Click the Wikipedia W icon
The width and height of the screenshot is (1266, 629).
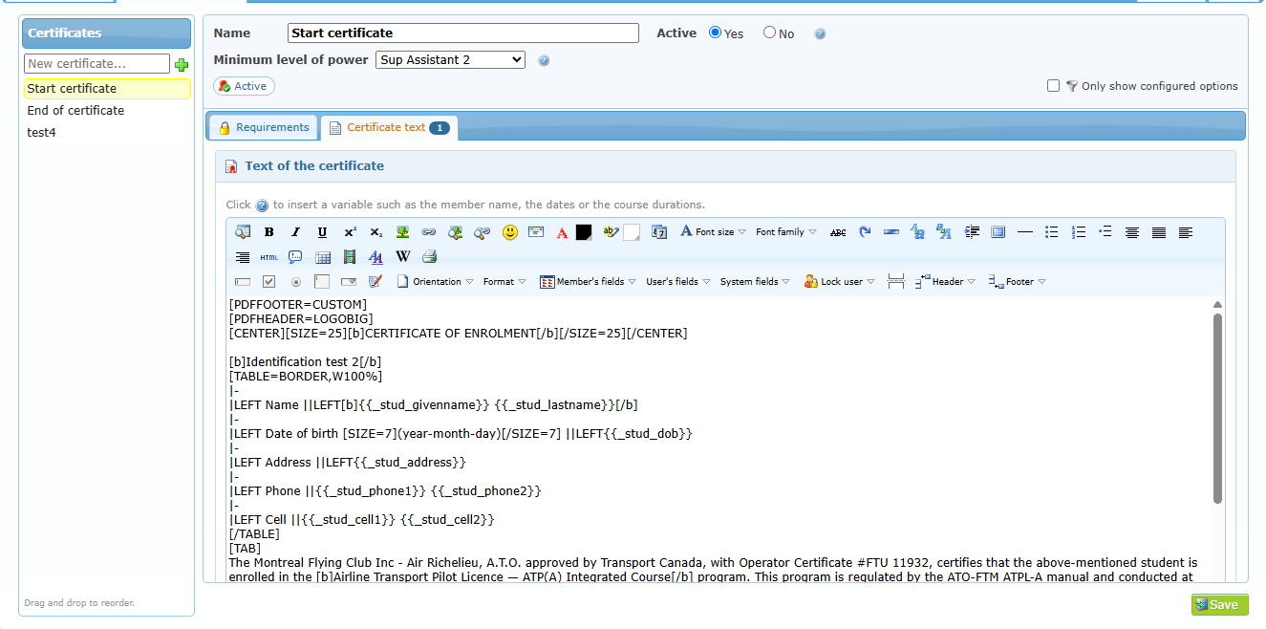[x=402, y=257]
